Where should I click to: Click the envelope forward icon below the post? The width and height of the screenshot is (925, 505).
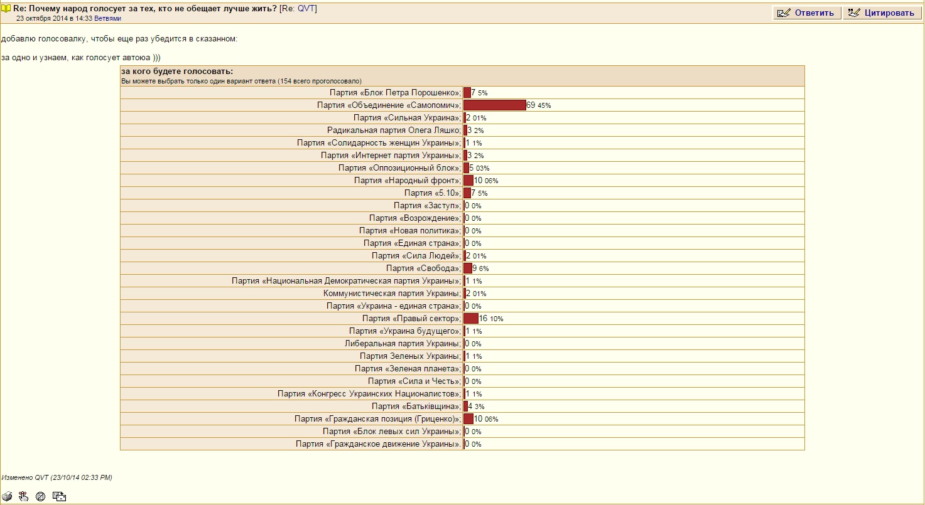(60, 497)
